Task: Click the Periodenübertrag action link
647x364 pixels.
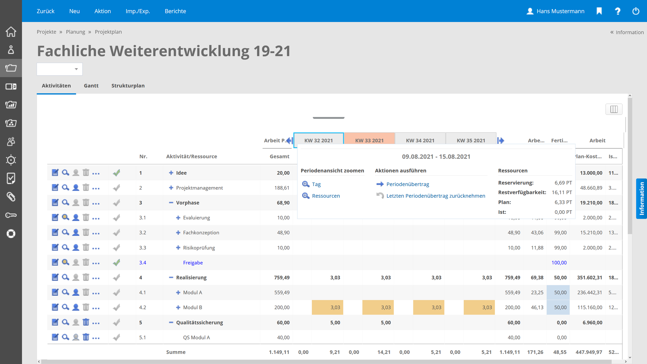Action: pos(408,184)
